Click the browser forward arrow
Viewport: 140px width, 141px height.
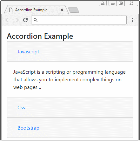pyautogui.click(x=17, y=20)
